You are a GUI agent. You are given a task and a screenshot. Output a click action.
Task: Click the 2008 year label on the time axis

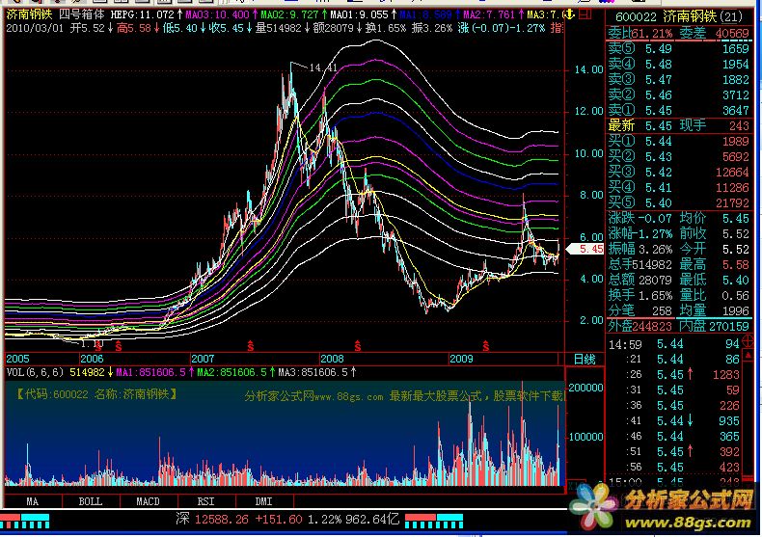(332, 359)
